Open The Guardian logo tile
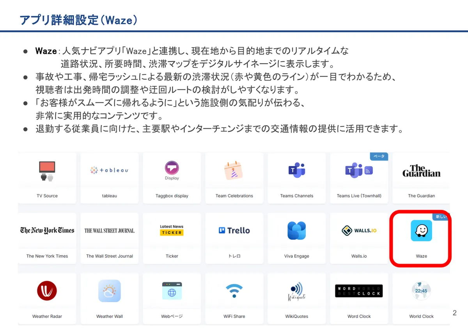Viewport: 468px width, 331px height. (x=422, y=171)
